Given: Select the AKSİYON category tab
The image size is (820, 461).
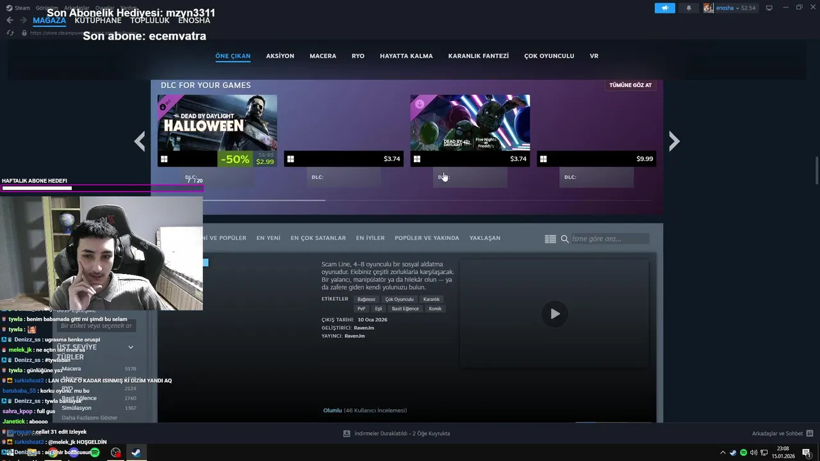Looking at the screenshot, I should click(280, 56).
